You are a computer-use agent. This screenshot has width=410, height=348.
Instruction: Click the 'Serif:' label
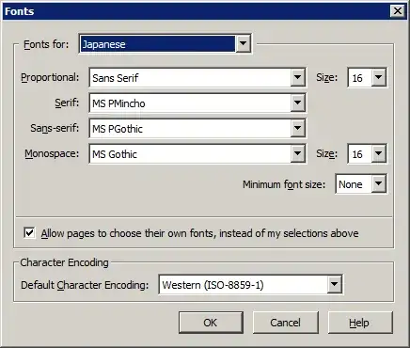click(x=67, y=103)
